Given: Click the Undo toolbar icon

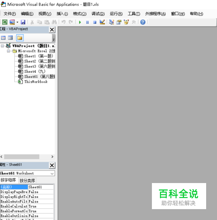Looking at the screenshot, I should (63, 22).
